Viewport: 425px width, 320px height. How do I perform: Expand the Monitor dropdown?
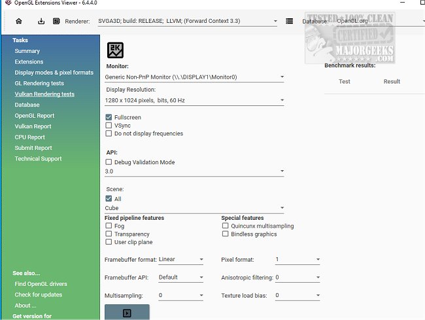[194, 77]
